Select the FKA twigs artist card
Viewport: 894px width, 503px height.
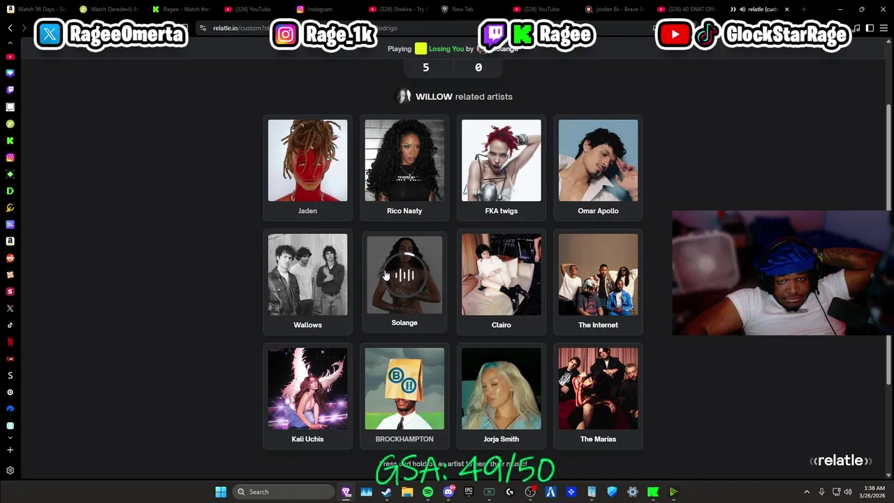pyautogui.click(x=501, y=168)
